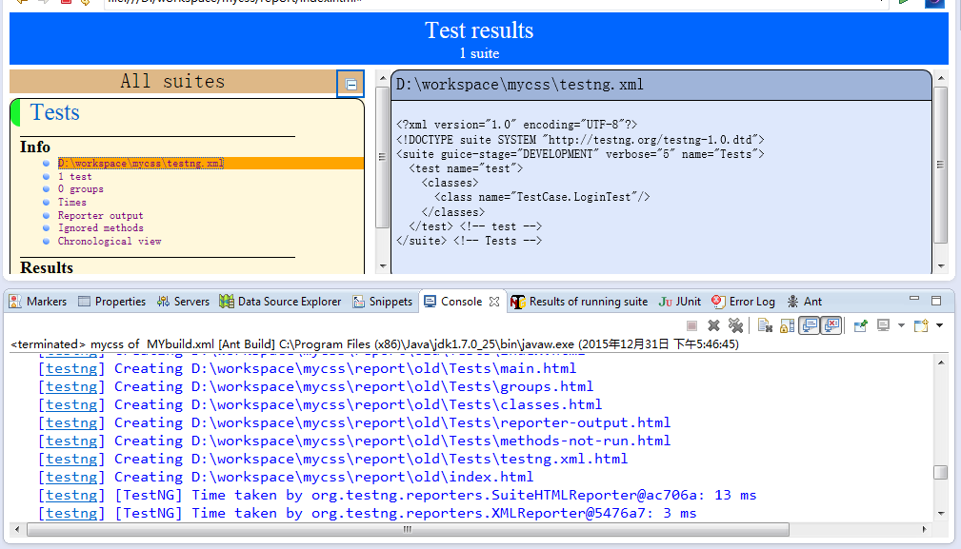
Task: Click the Reporter output link
Action: 100,216
